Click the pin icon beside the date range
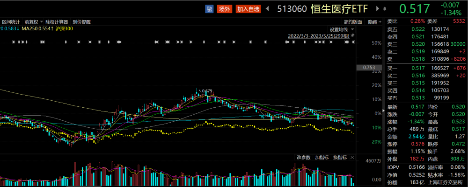The width and height of the screenshot is (468, 187). pyautogui.click(x=353, y=35)
